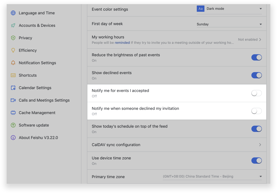The height and width of the screenshot is (193, 277).
Task: Click the arrow beside Sunday
Action: (x=261, y=24)
